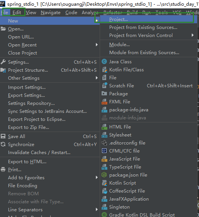
Task: Click the Synchronize refresh icon
Action: [x=3, y=144]
